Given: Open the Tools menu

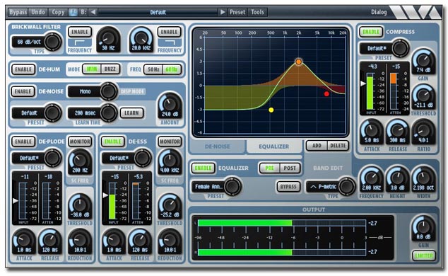Looking at the screenshot, I should [x=257, y=12].
